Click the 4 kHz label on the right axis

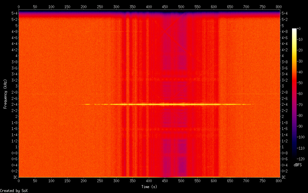(283, 56)
